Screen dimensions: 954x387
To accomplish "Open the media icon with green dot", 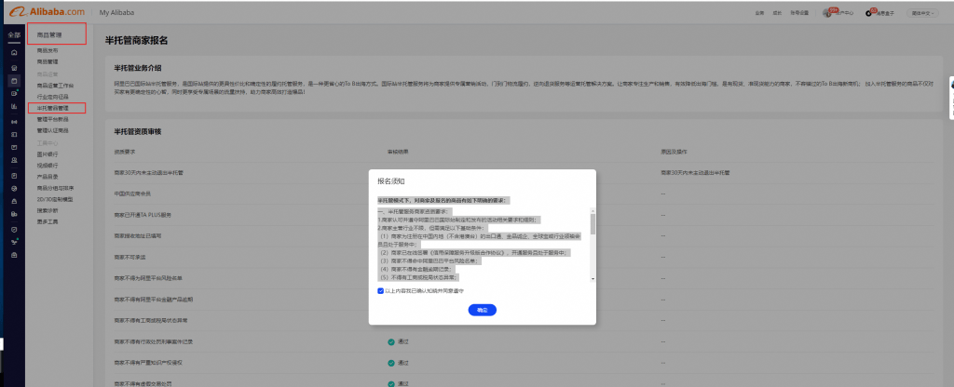I will (x=13, y=94).
